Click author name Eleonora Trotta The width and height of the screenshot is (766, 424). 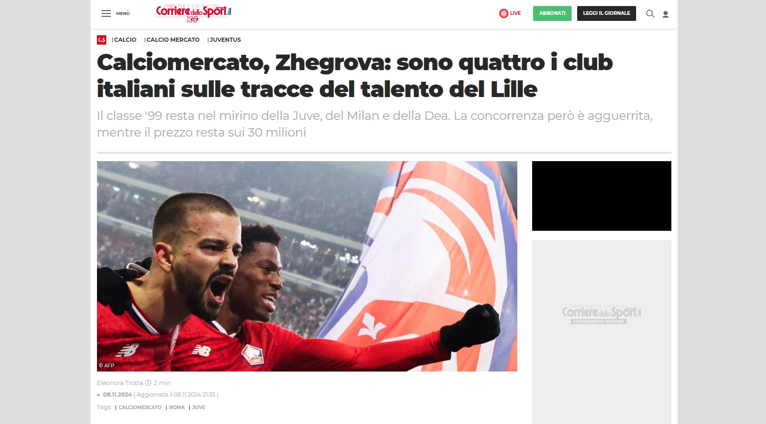pos(120,383)
